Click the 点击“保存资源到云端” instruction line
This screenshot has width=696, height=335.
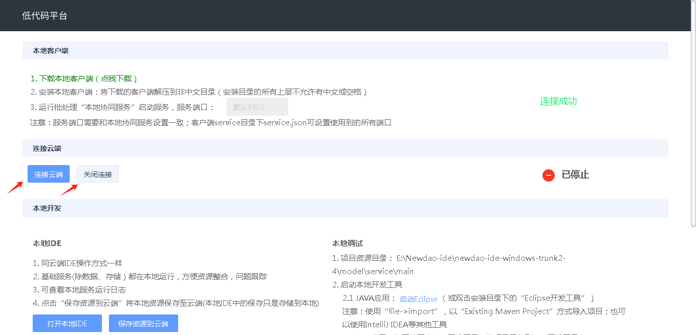click(176, 303)
